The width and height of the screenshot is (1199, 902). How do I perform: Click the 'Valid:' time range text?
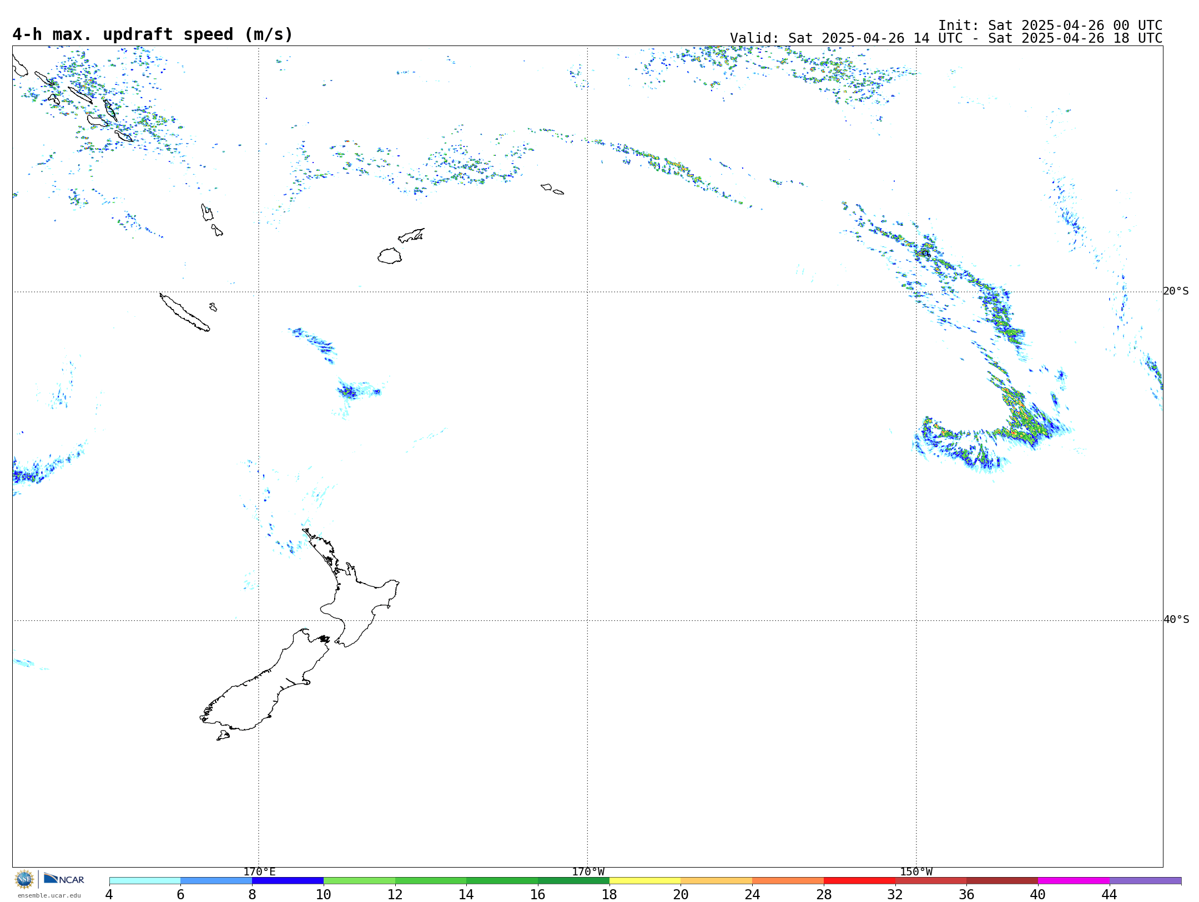pos(946,38)
